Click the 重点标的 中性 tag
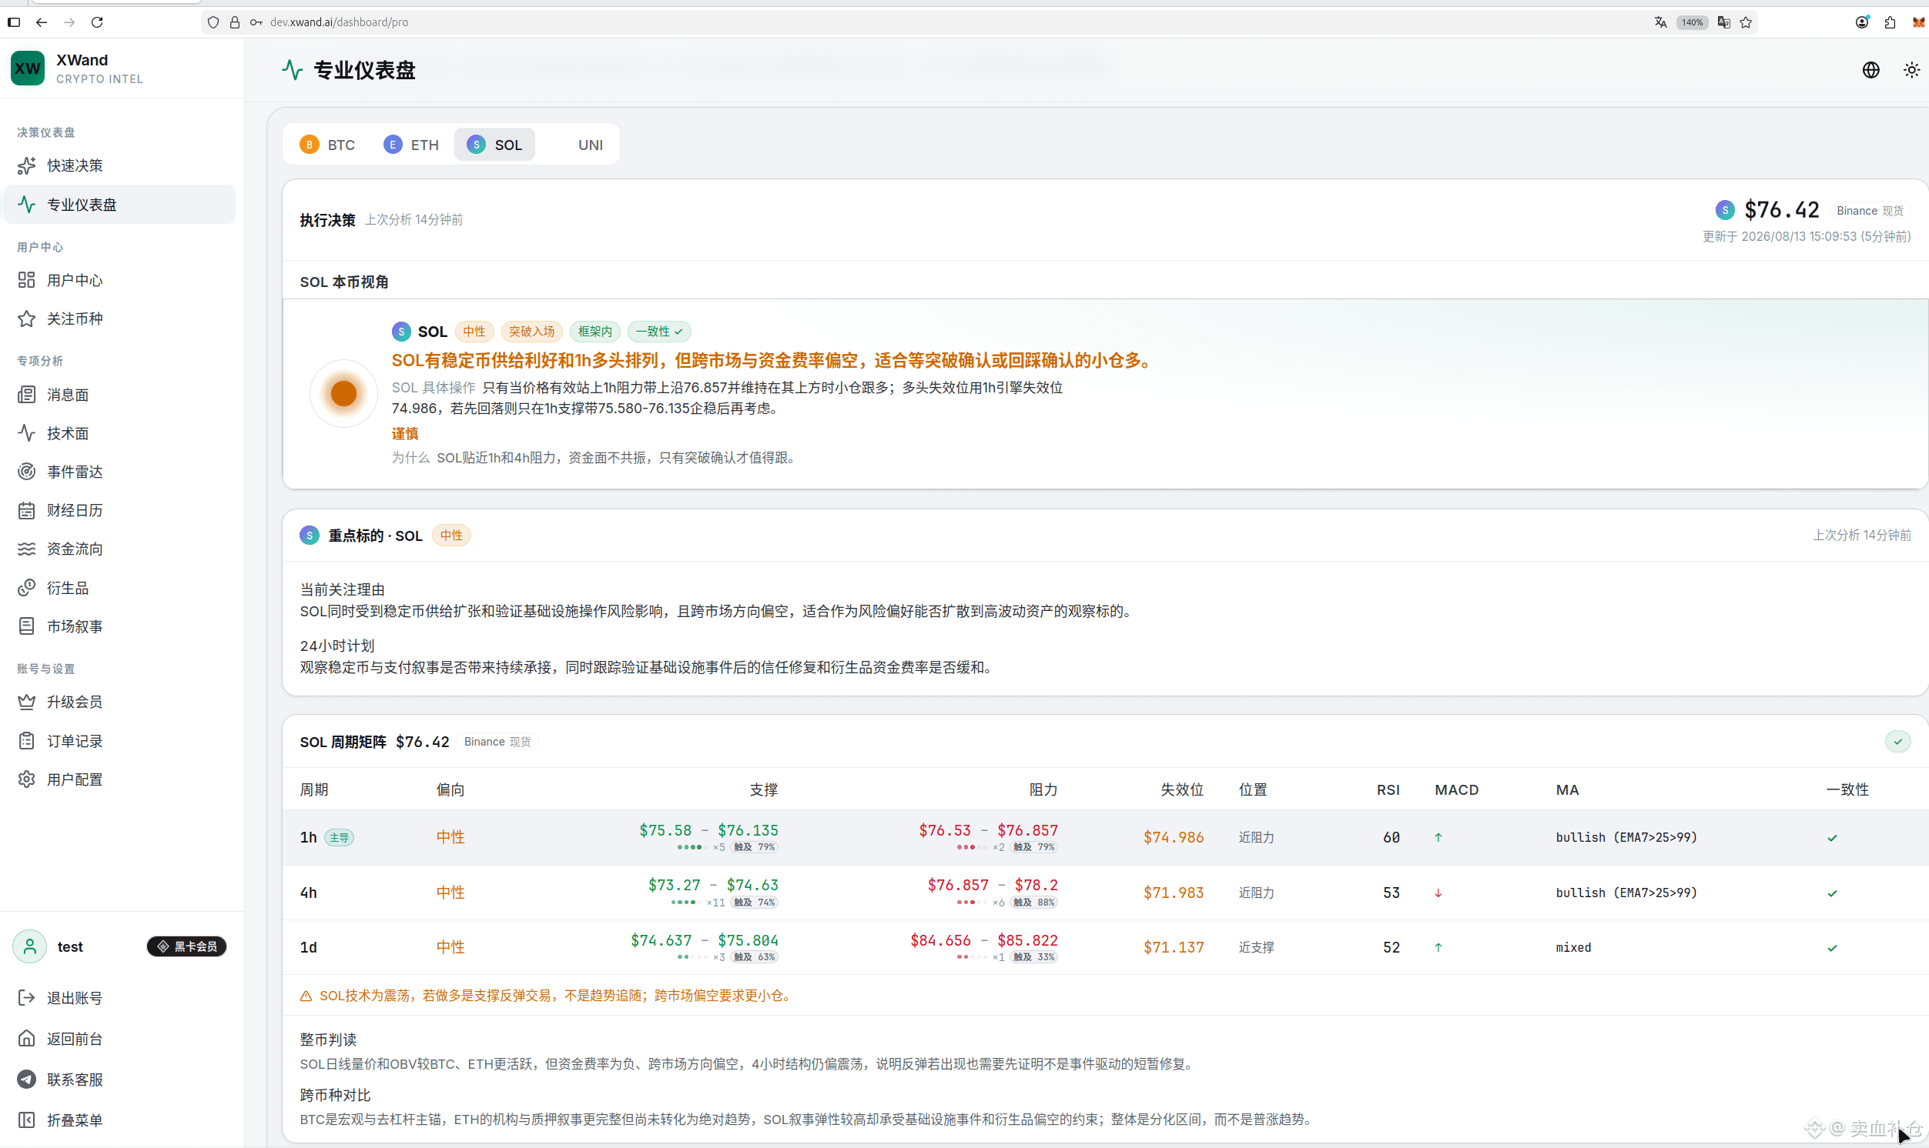The height and width of the screenshot is (1148, 1929). [451, 536]
